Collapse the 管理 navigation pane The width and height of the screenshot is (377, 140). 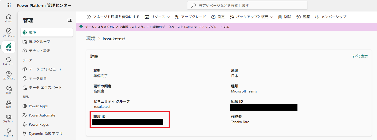pos(70,20)
